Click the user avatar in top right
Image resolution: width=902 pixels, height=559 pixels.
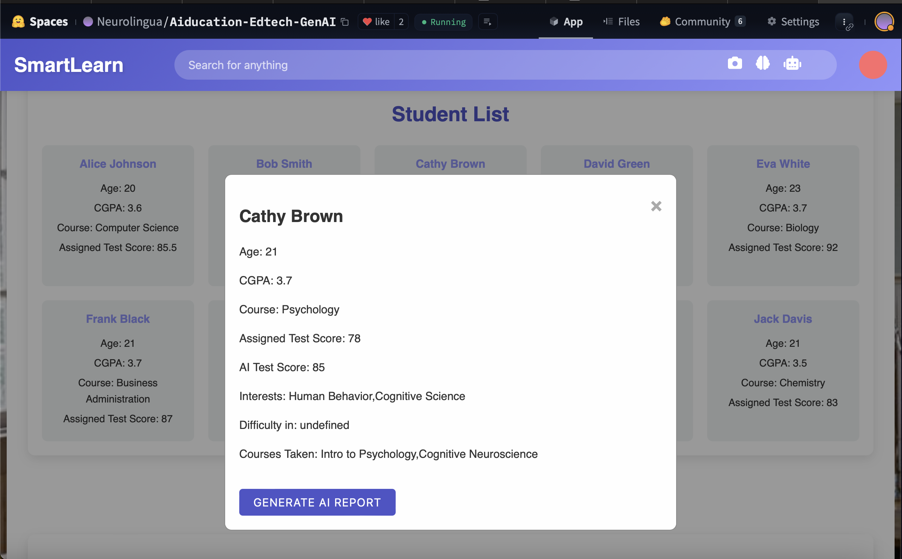coord(884,22)
